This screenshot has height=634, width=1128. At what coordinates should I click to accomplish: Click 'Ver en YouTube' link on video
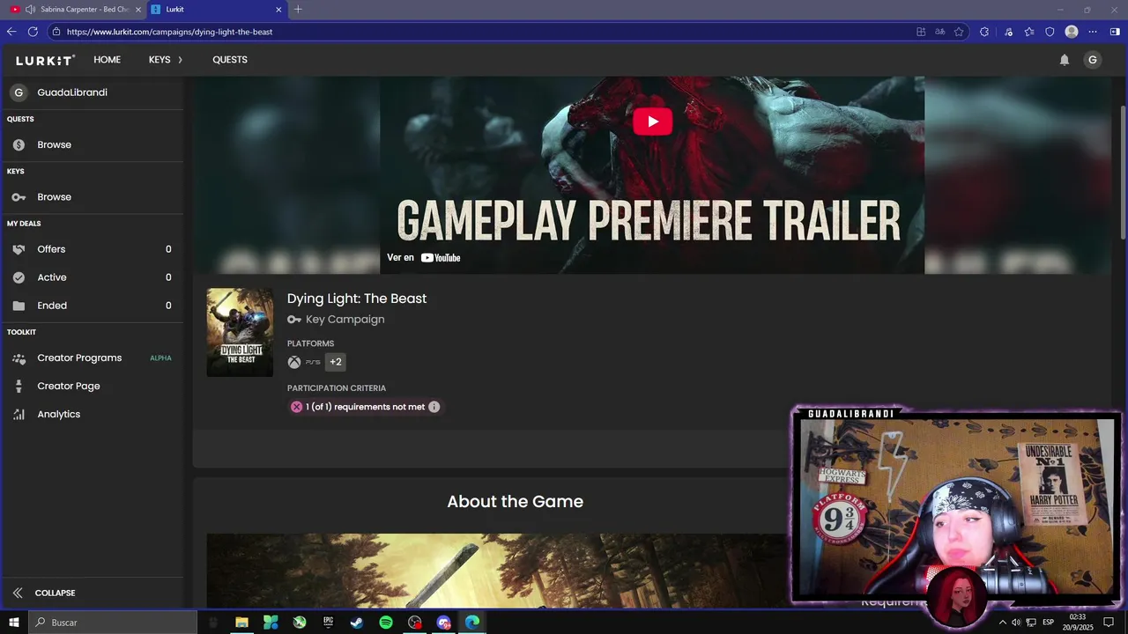[424, 257]
